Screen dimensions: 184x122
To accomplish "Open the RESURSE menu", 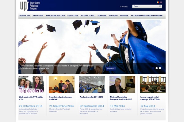I will [x=124, y=16].
